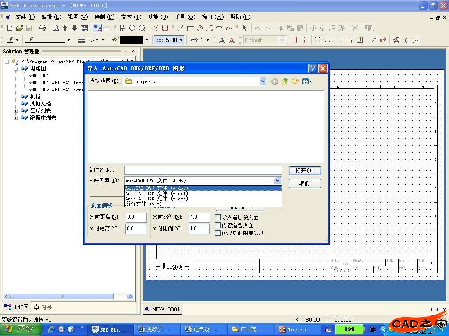
Task: Select the Zoom in magnifier tool
Action: [142, 28]
